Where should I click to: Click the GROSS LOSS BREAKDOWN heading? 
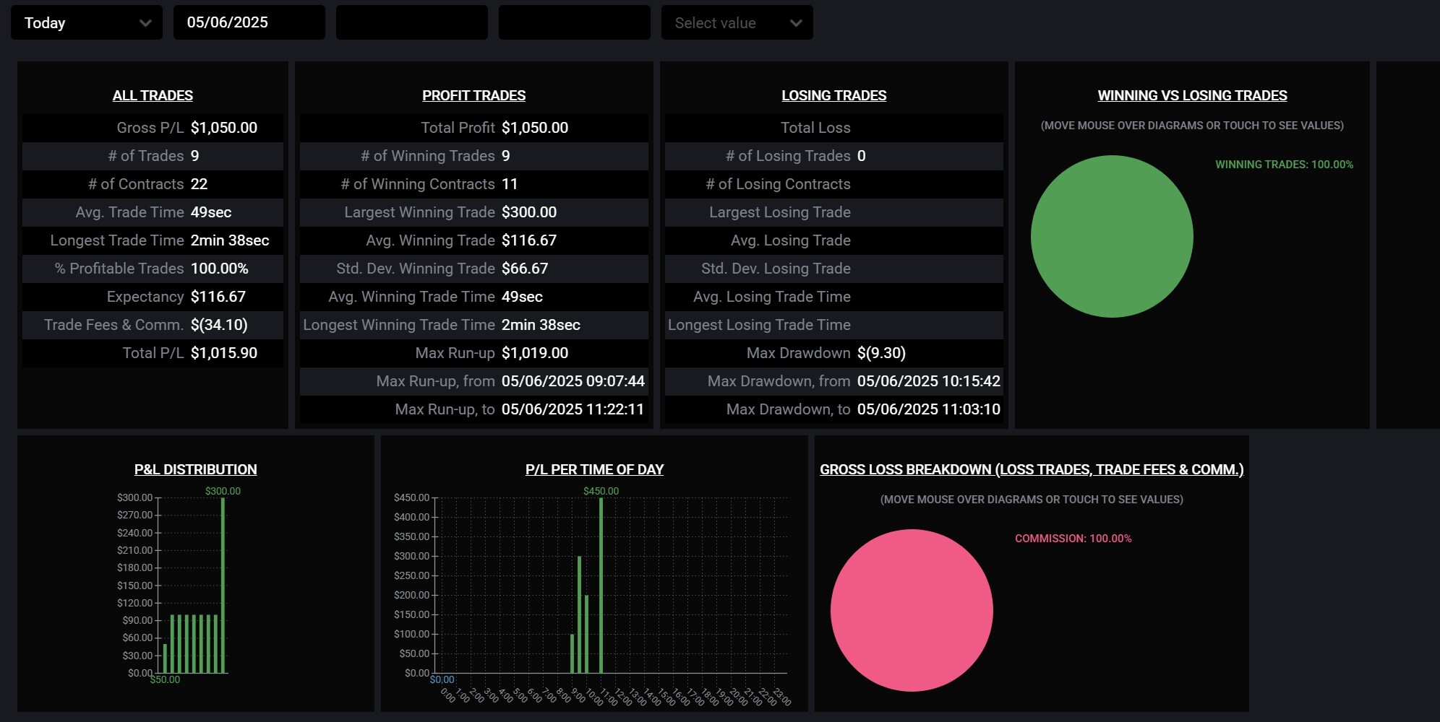pyautogui.click(x=1032, y=469)
